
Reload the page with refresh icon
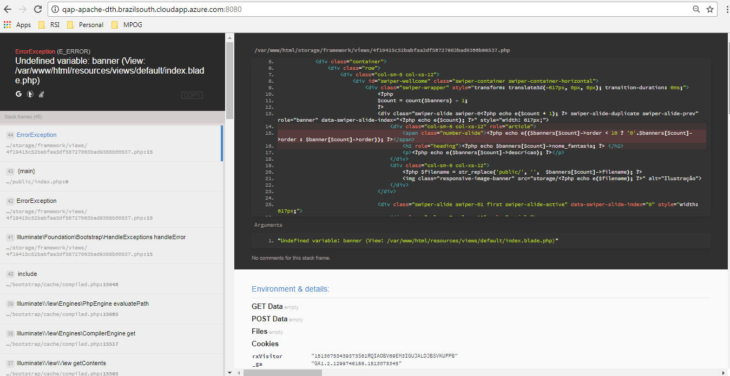pos(38,9)
